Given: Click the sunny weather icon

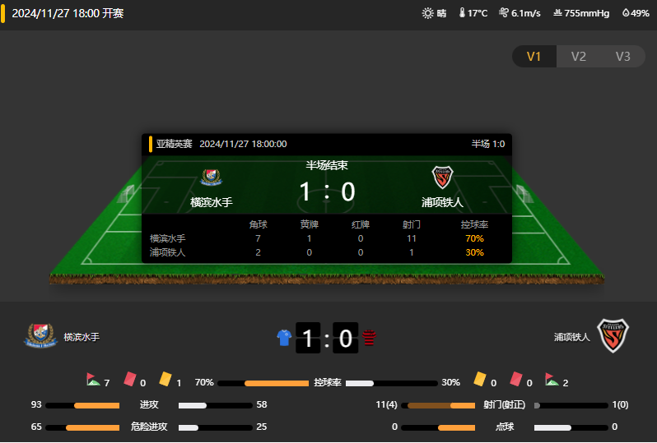Looking at the screenshot, I should tap(427, 13).
